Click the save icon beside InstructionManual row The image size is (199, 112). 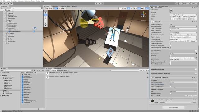[34, 31]
